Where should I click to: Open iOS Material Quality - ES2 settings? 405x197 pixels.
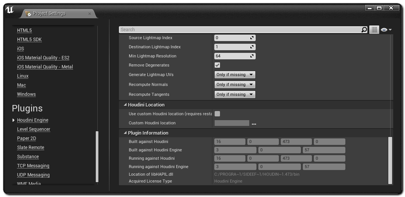pos(43,58)
